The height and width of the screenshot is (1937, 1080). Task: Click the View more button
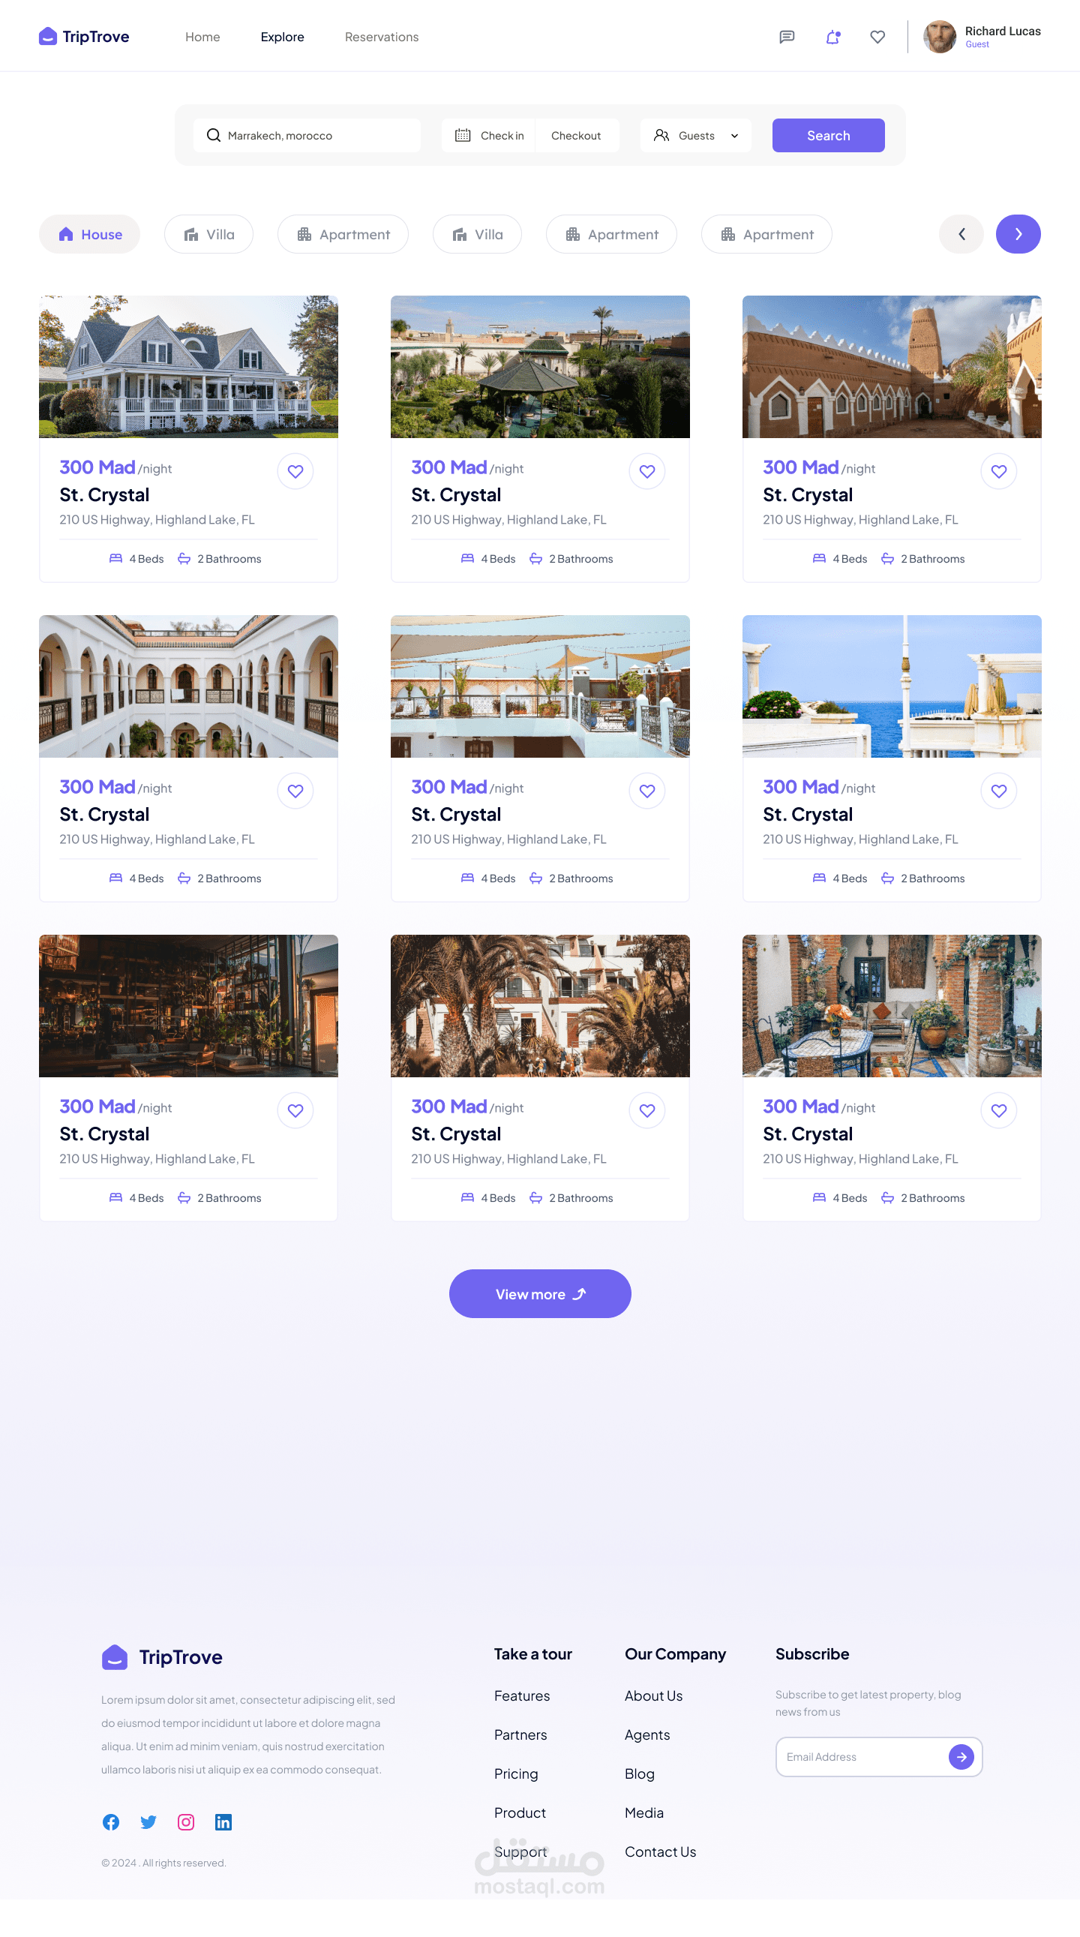pos(539,1293)
